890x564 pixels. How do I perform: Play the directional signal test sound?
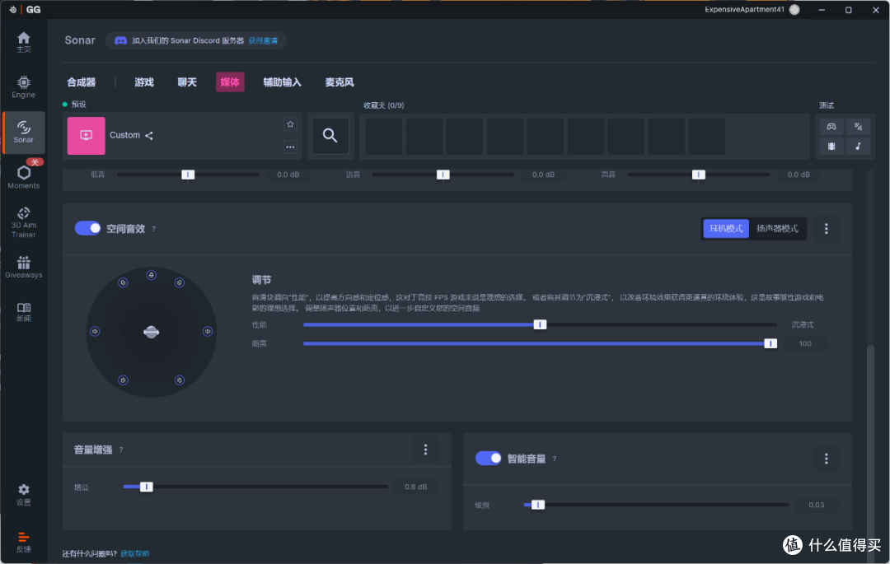(x=858, y=127)
